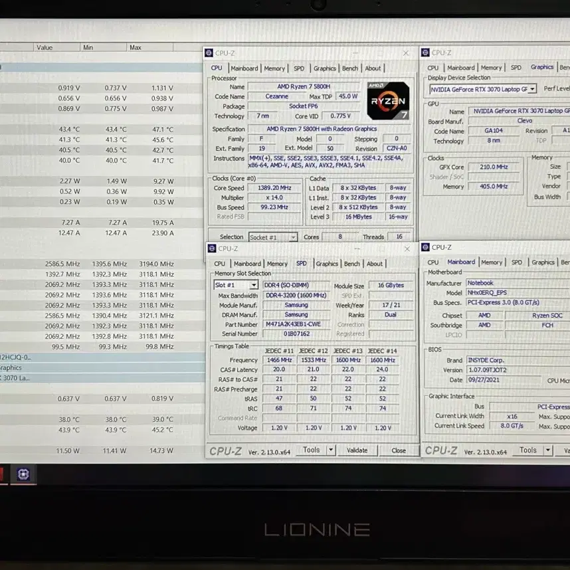The image size is (570, 570).
Task: Click the processor Name field 'AMD Ryzen 7 5800H'
Action: [304, 86]
